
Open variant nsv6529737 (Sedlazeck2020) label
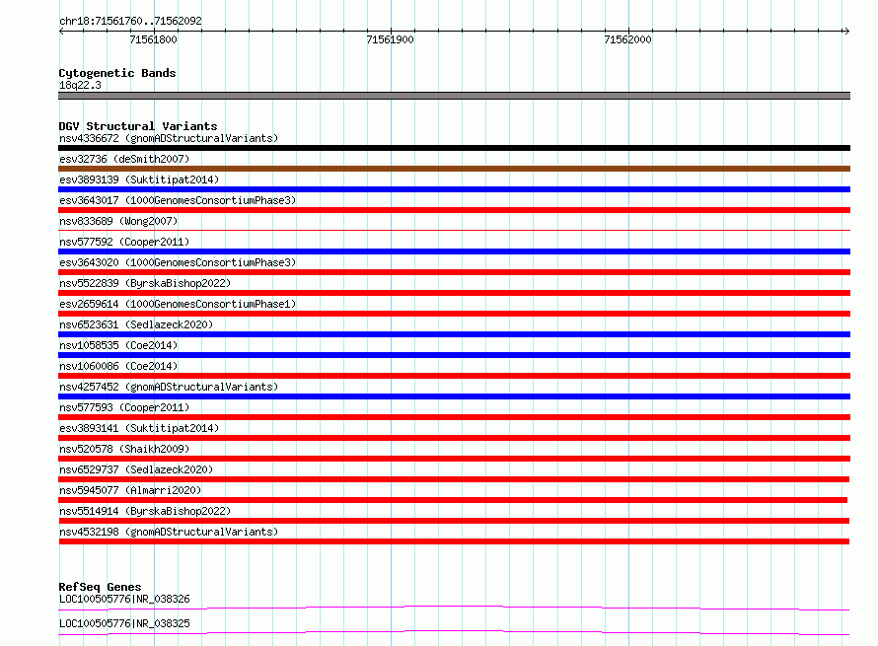(x=136, y=469)
